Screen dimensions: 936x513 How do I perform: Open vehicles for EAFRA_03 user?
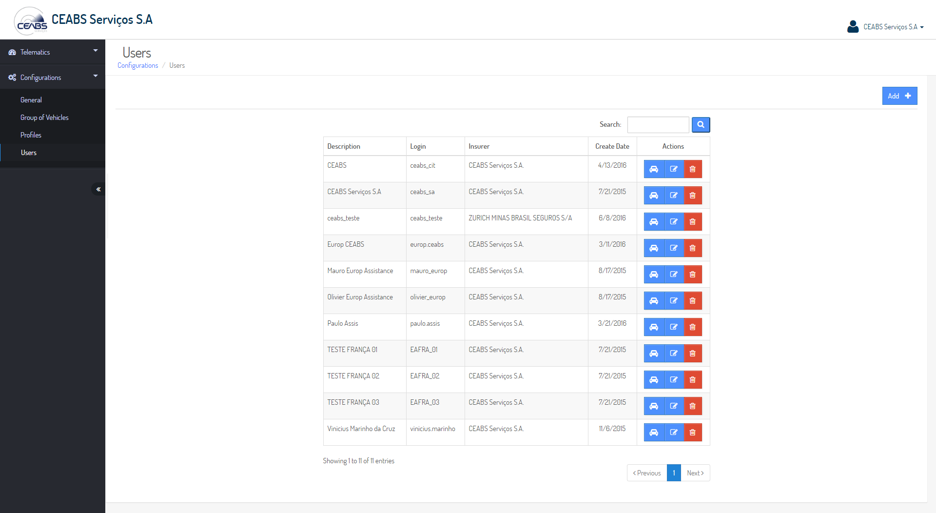click(654, 406)
